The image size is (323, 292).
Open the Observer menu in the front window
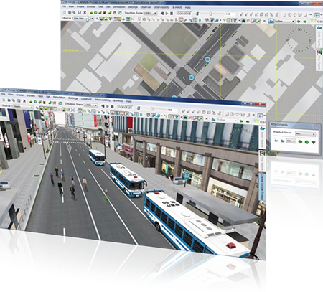coord(86,98)
